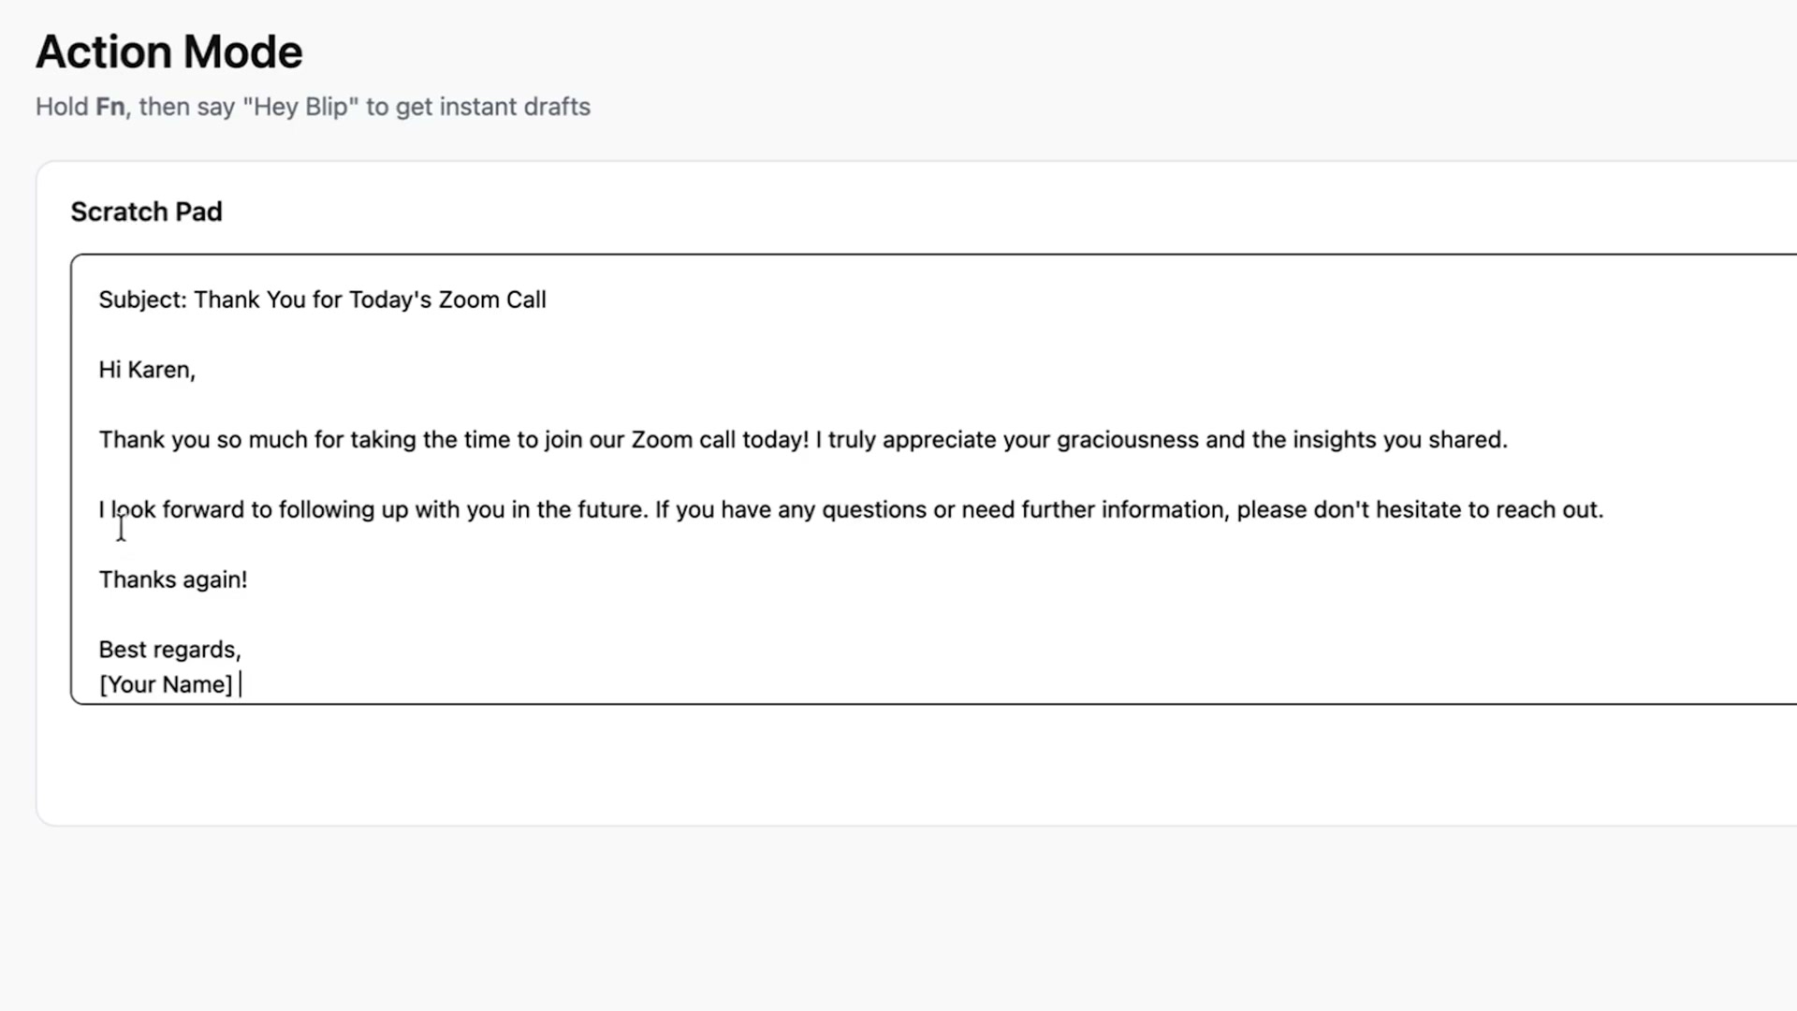The height and width of the screenshot is (1011, 1797).
Task: Click the 'Thanks again!' line
Action: point(172,579)
